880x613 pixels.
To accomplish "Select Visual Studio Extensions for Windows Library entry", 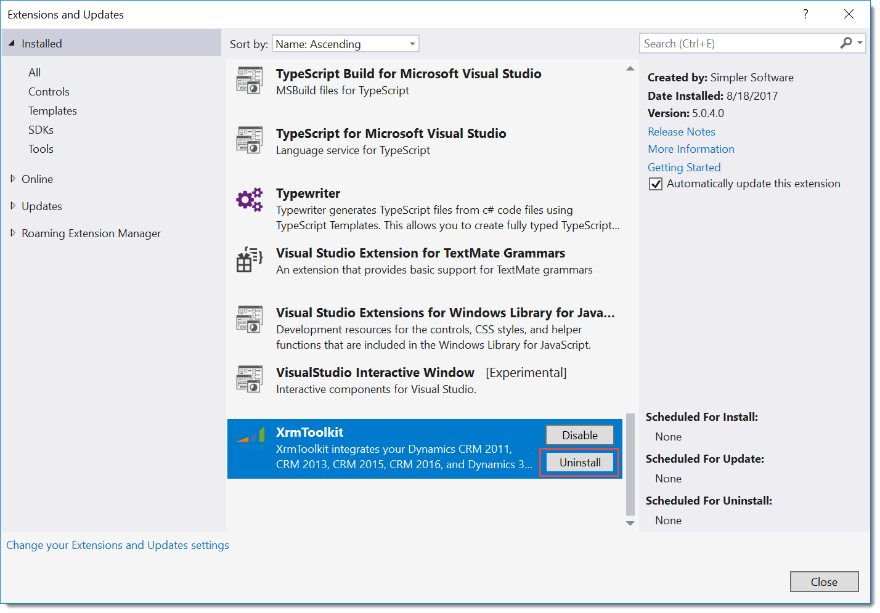I will (446, 312).
